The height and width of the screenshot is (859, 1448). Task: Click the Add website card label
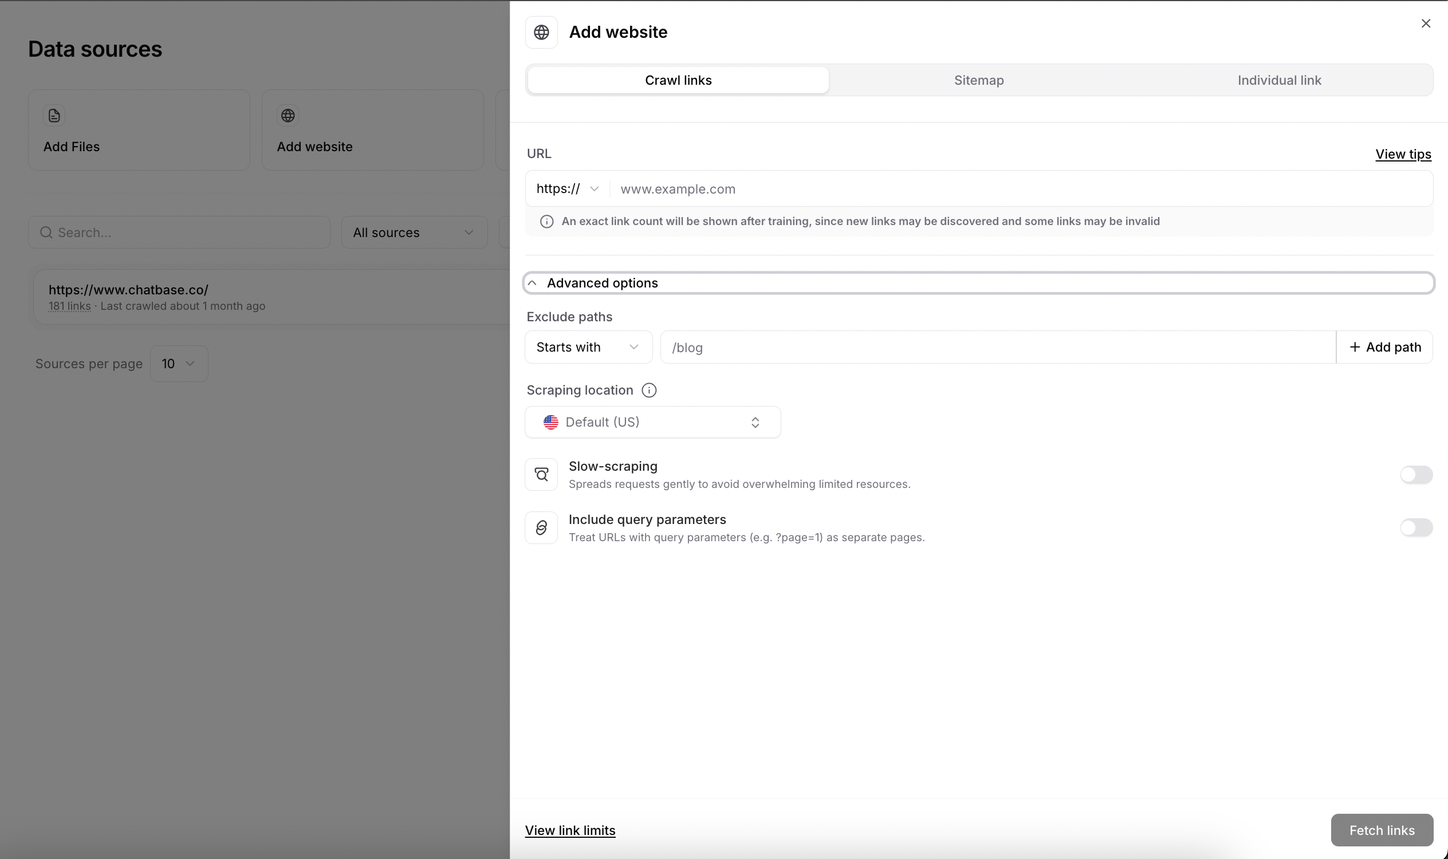pyautogui.click(x=314, y=147)
